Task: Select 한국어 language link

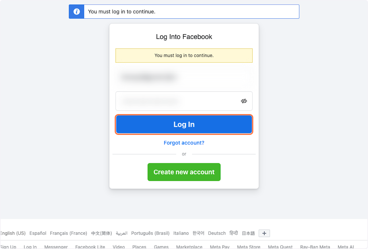Action: (198, 233)
